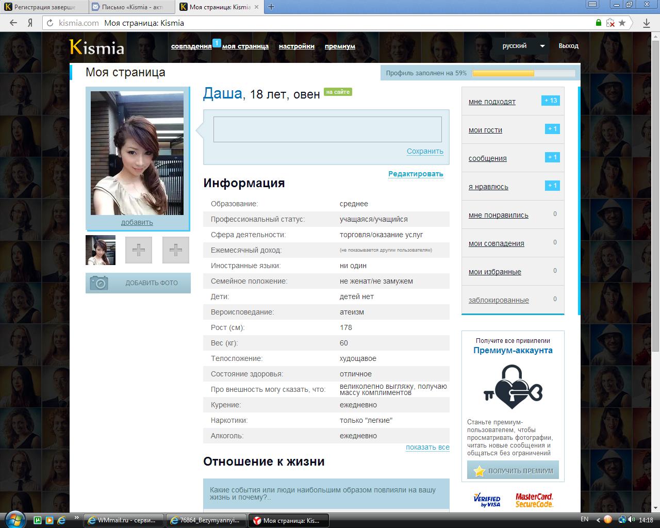
Task: Open заблокированные in sidebar
Action: [499, 300]
